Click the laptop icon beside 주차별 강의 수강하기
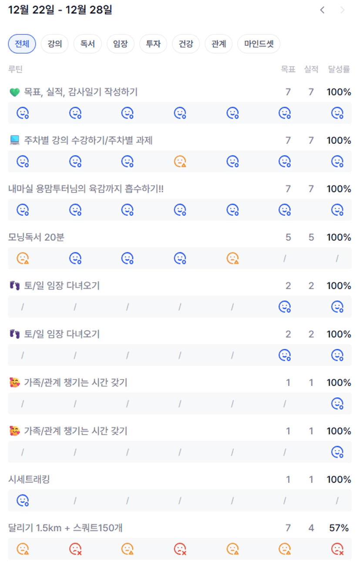The height and width of the screenshot is (565, 360). 14,140
